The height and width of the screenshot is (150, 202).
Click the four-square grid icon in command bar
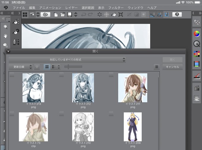pos(25,14)
